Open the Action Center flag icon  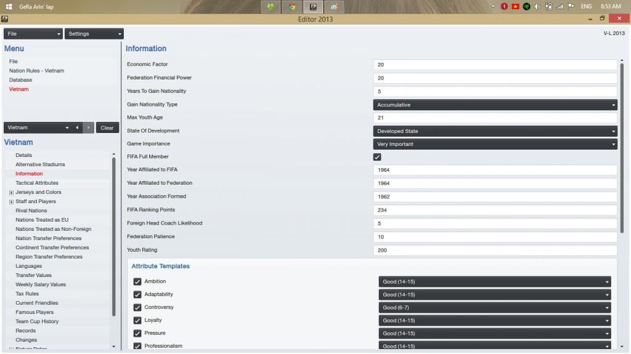[x=571, y=6]
